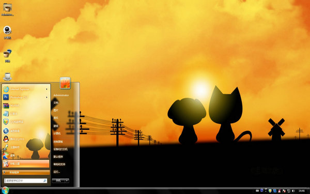Open Run... from Start menu
The image size is (310, 194).
click(56, 172)
